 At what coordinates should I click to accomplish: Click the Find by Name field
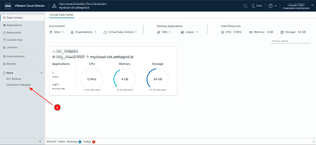tap(290, 41)
